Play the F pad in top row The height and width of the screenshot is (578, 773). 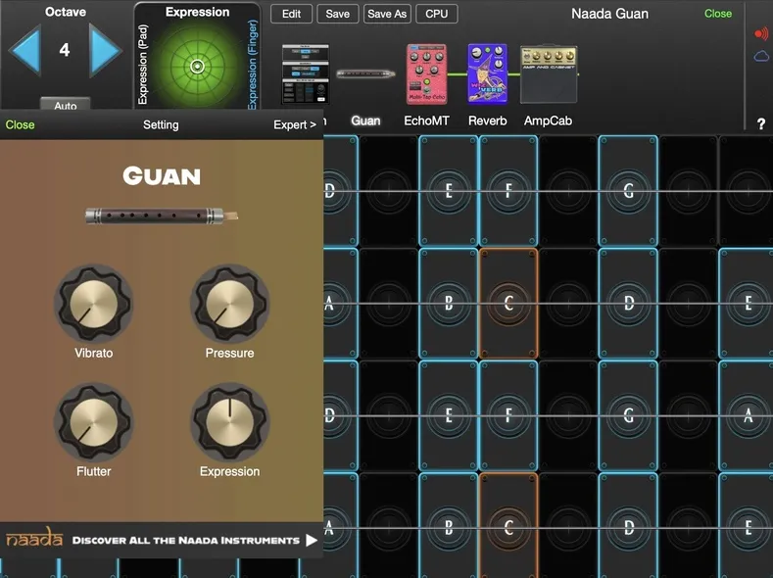pos(508,191)
